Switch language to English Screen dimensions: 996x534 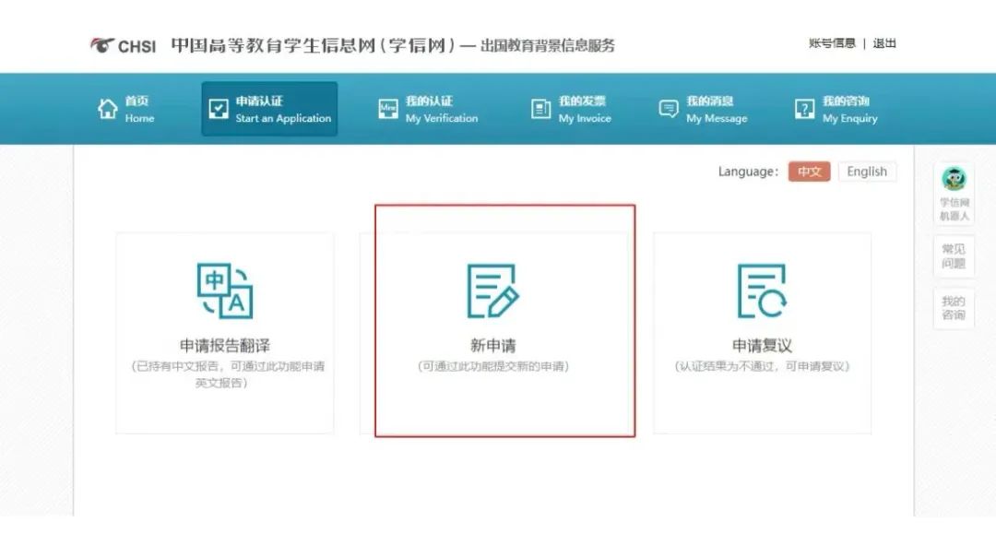tap(867, 172)
